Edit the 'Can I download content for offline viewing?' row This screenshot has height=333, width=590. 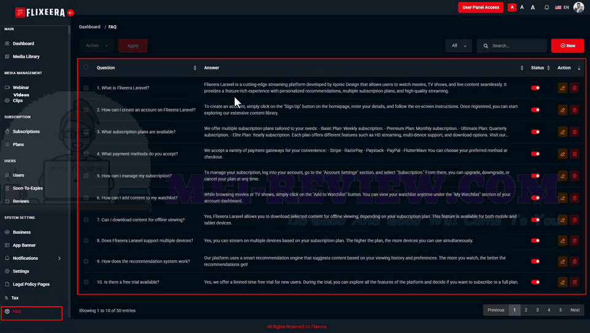[562, 220]
